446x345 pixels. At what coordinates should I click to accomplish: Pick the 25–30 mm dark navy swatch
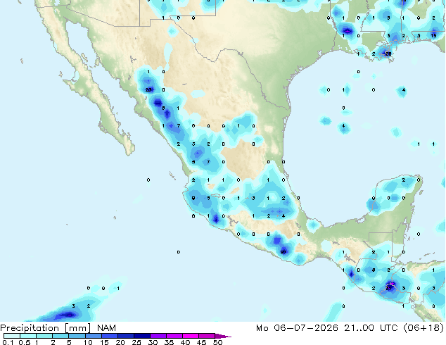point(141,336)
